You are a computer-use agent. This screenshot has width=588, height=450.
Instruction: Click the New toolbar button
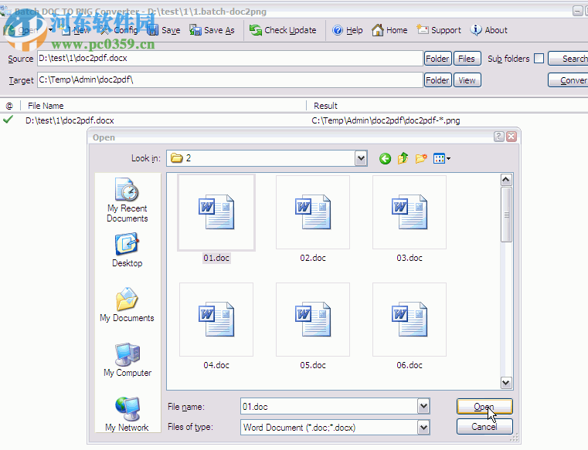coord(76,30)
